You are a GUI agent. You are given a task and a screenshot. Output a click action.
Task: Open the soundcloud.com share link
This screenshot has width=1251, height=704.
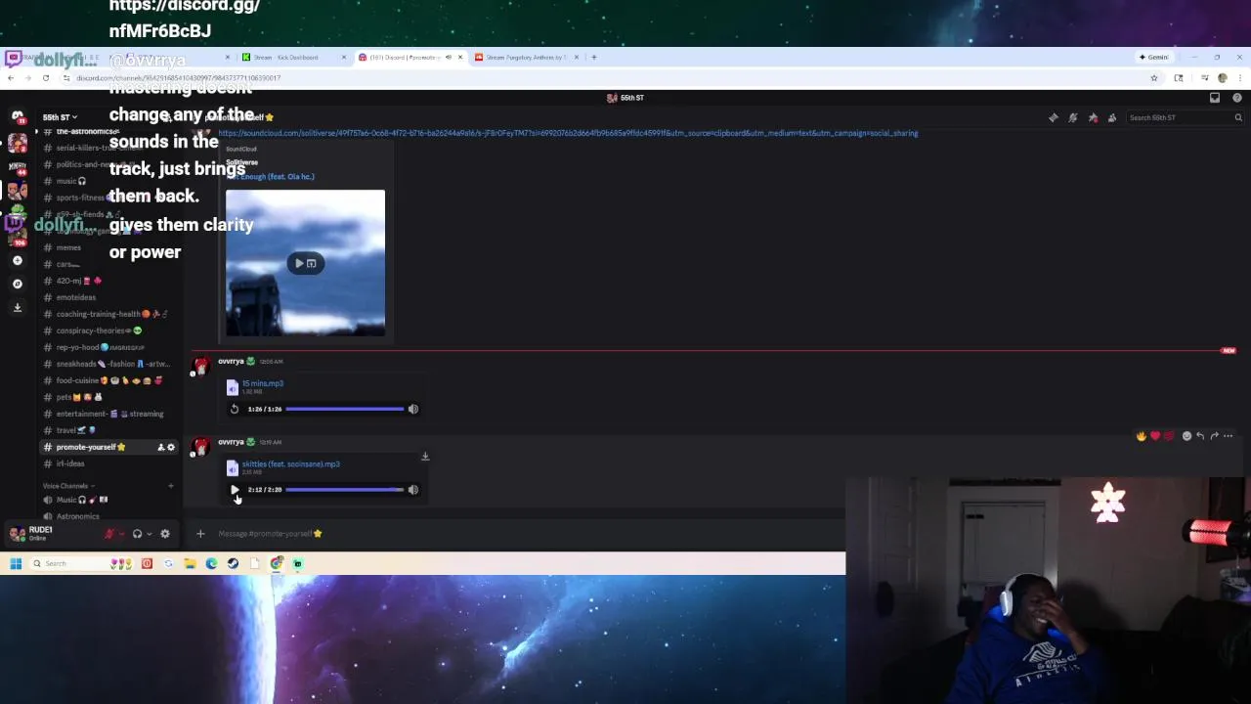[x=568, y=133]
